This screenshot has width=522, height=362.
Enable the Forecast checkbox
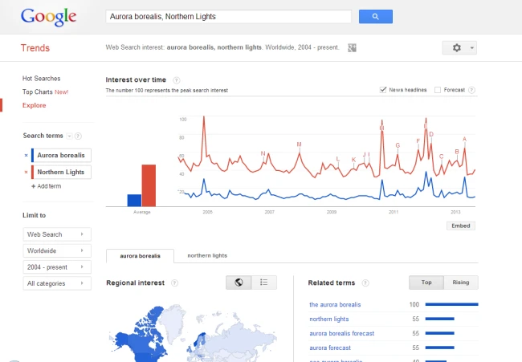[438, 90]
